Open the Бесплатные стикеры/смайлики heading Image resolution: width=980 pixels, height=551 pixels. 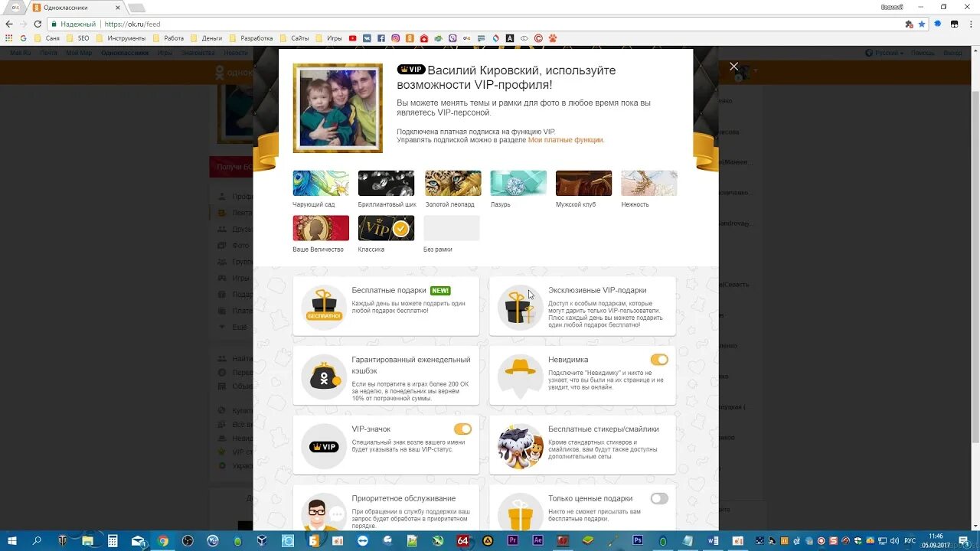[603, 429]
